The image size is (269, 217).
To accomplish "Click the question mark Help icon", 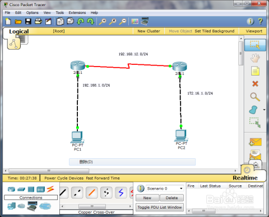I will 261,21.
